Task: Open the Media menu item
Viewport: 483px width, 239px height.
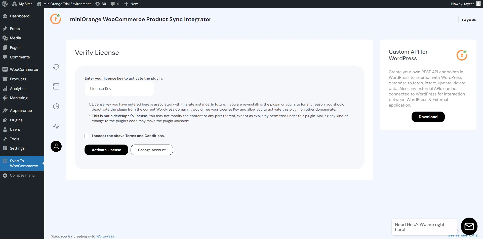Action: 22,38
